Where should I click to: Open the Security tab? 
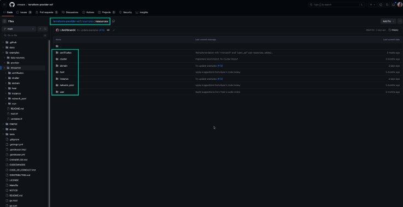tap(125, 13)
